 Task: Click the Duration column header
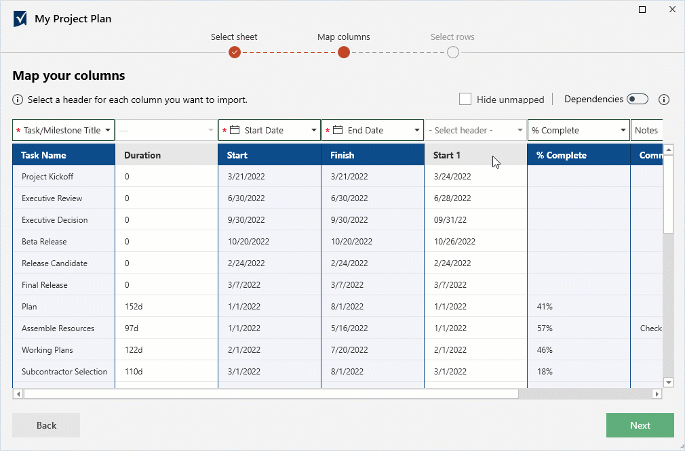point(166,155)
